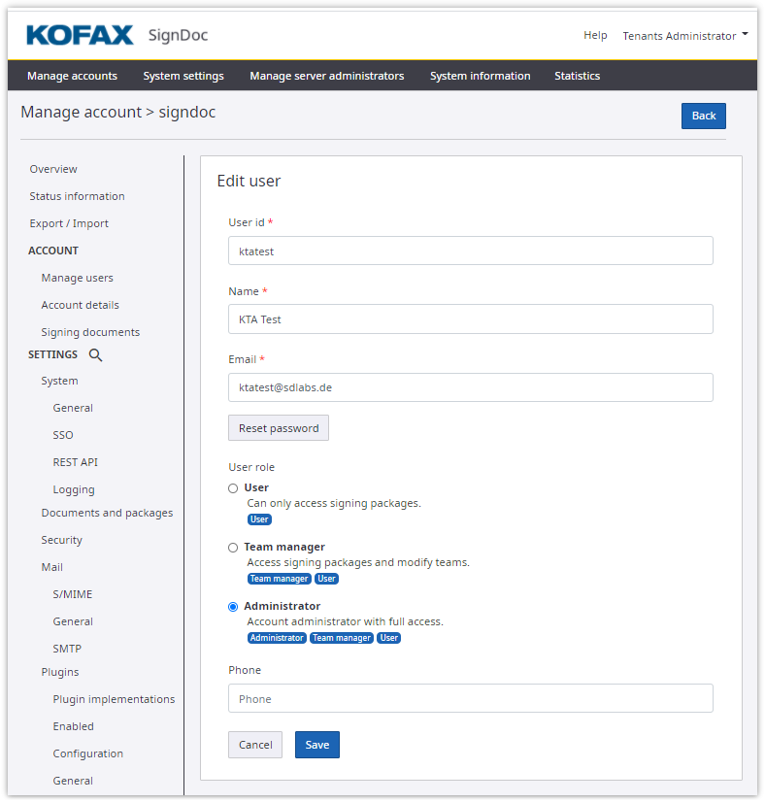
Task: Open the Statistics menu item
Action: (x=577, y=76)
